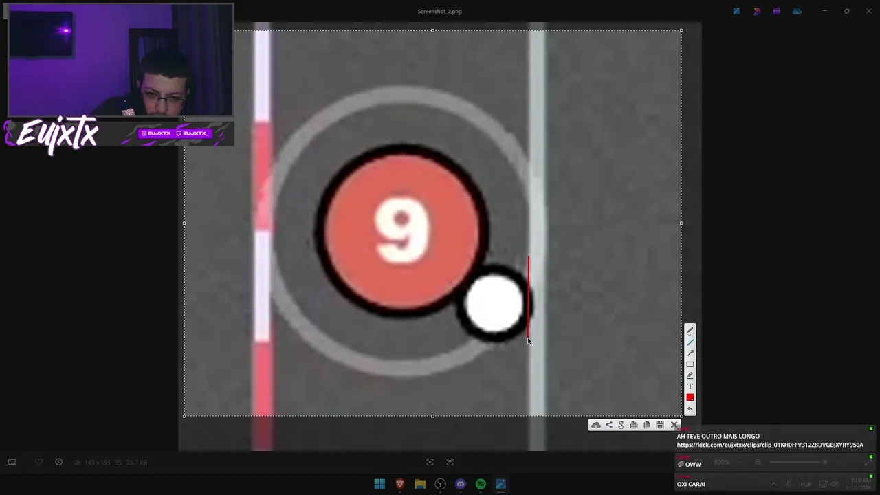Image resolution: width=880 pixels, height=495 pixels.
Task: Open Edit image in Photos title bar
Action: click(736, 11)
